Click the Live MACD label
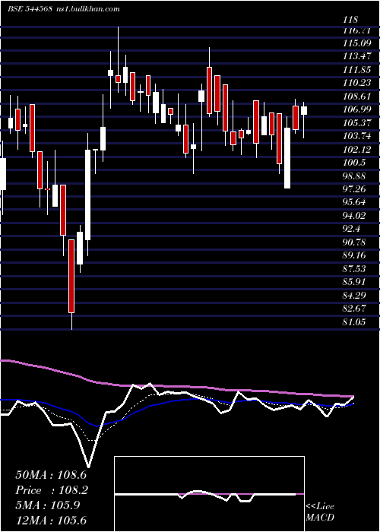The image size is (380, 532). click(320, 512)
